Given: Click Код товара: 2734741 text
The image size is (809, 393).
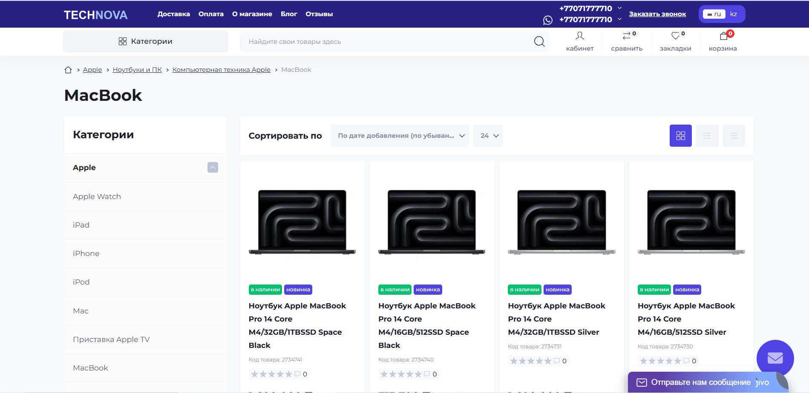Looking at the screenshot, I should [275, 360].
